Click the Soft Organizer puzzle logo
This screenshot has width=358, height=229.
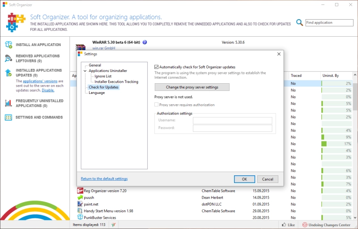pos(15,22)
